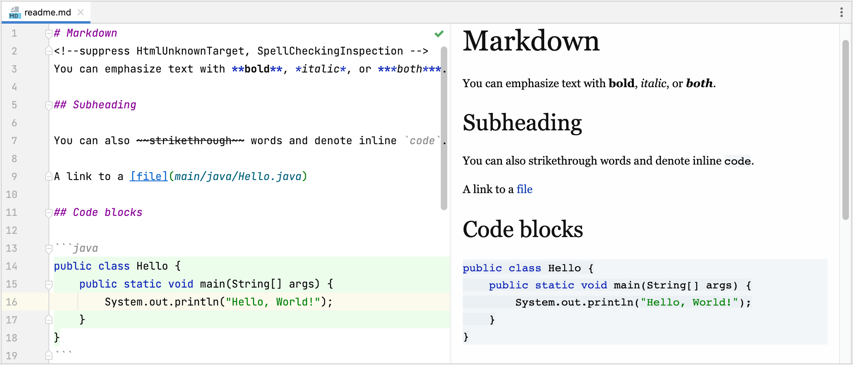Viewport: 853px width, 365px height.
Task: Click the green inspection checkmark icon
Action: 439,34
